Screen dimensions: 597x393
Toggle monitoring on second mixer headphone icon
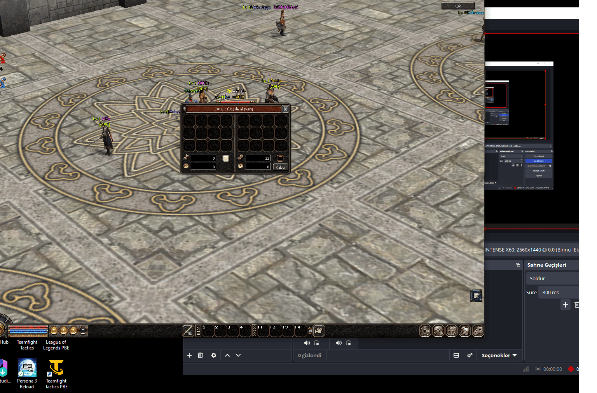click(x=348, y=343)
